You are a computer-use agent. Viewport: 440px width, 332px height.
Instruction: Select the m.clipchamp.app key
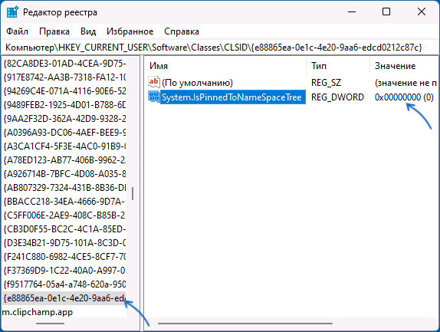click(38, 312)
